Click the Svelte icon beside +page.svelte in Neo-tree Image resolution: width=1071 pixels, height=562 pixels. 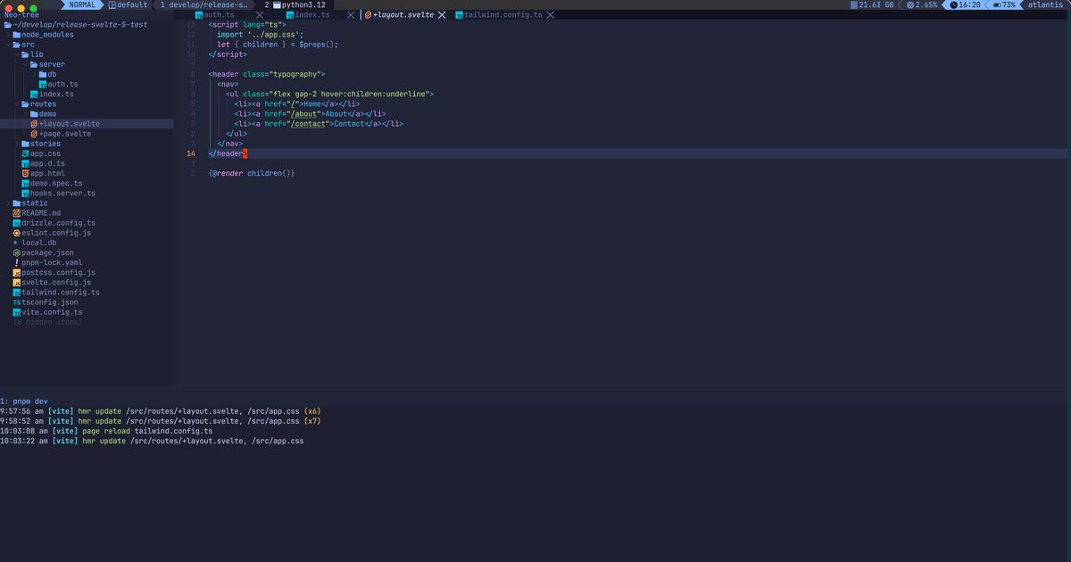[34, 134]
